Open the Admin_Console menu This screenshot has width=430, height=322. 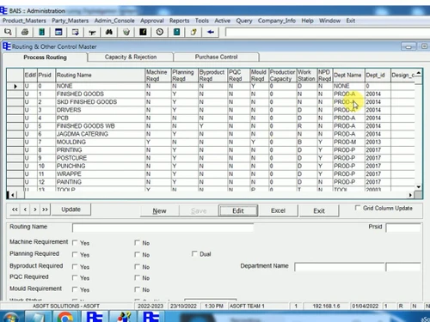click(x=114, y=21)
